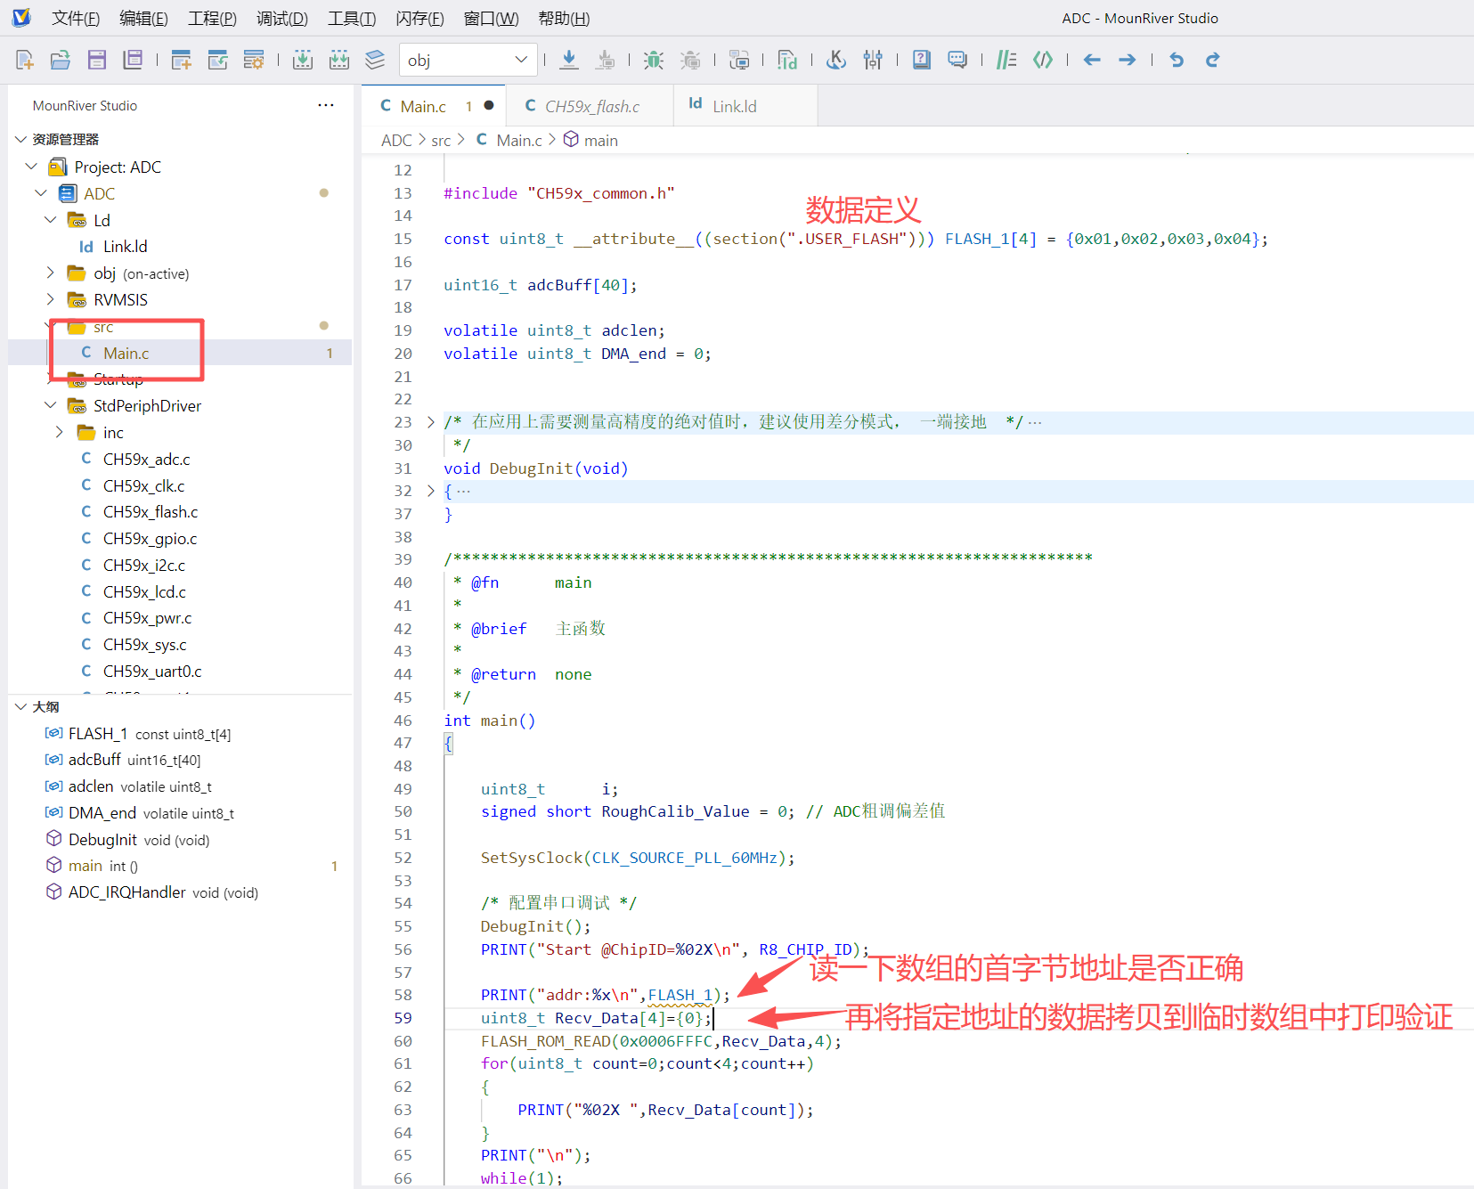Click the blue download arrow icon
Screen dimensions: 1474x1189
(x=569, y=60)
